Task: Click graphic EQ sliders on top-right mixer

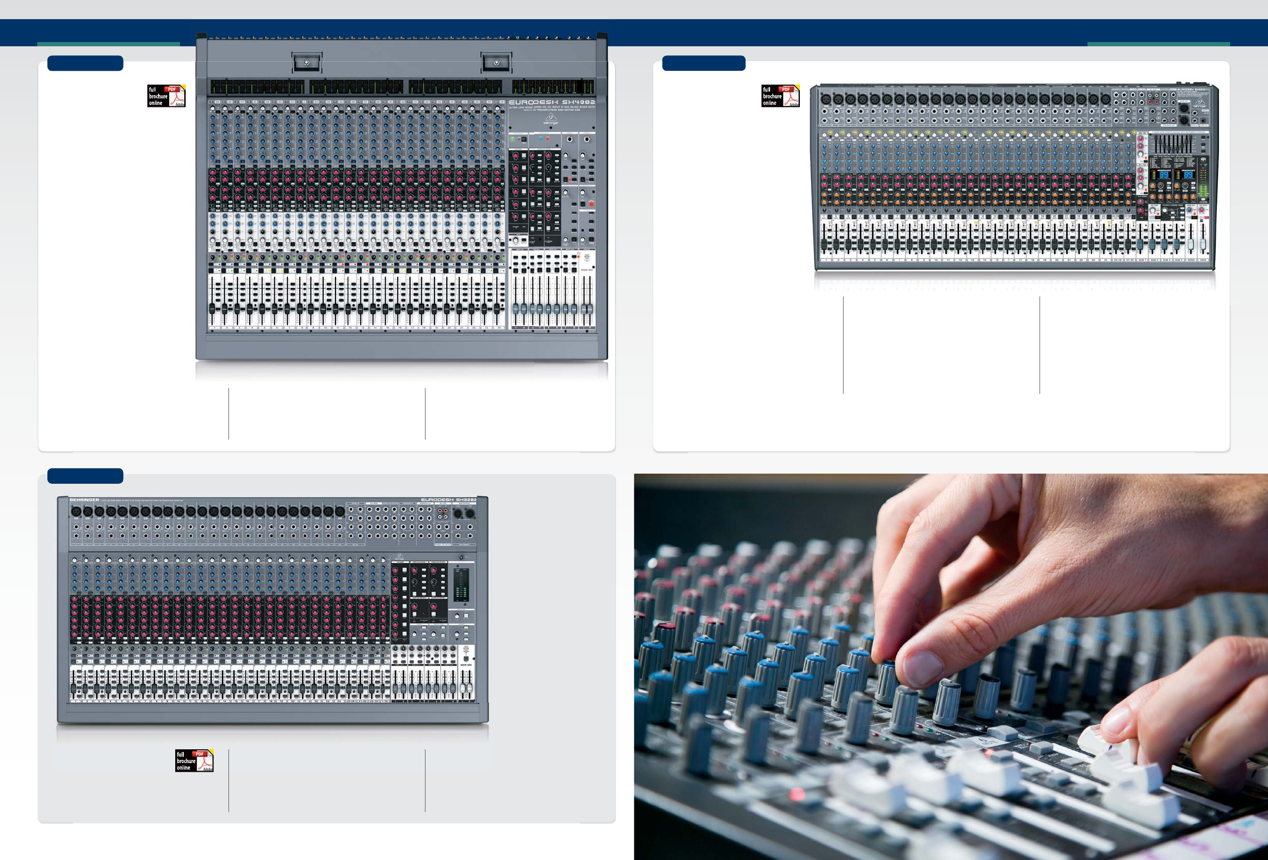Action: pyautogui.click(x=1173, y=144)
